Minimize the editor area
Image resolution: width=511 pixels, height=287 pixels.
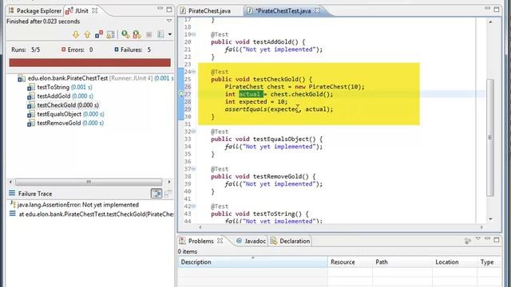pos(487,8)
